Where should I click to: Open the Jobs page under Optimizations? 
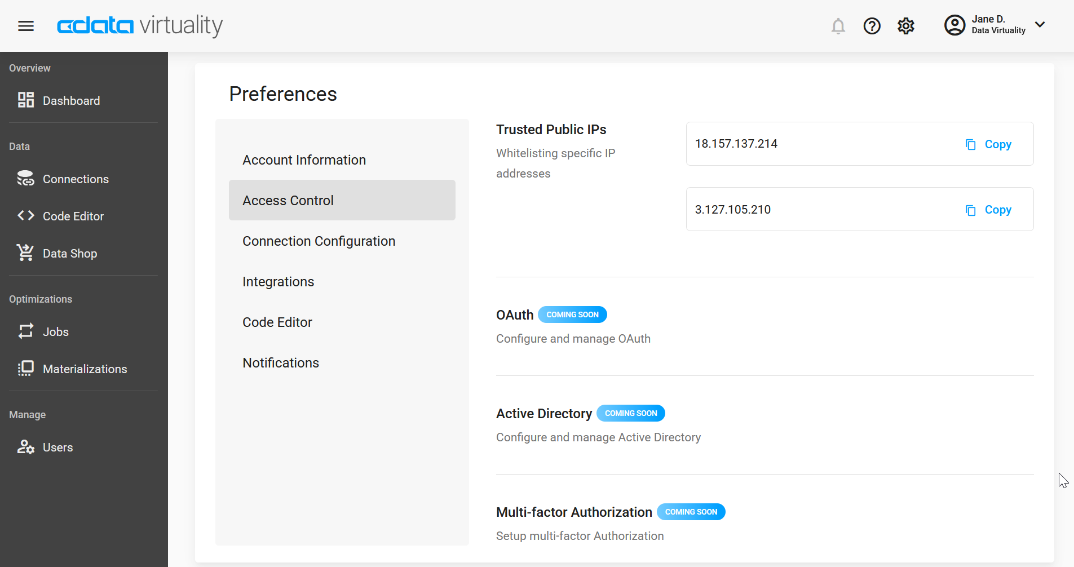coord(55,331)
